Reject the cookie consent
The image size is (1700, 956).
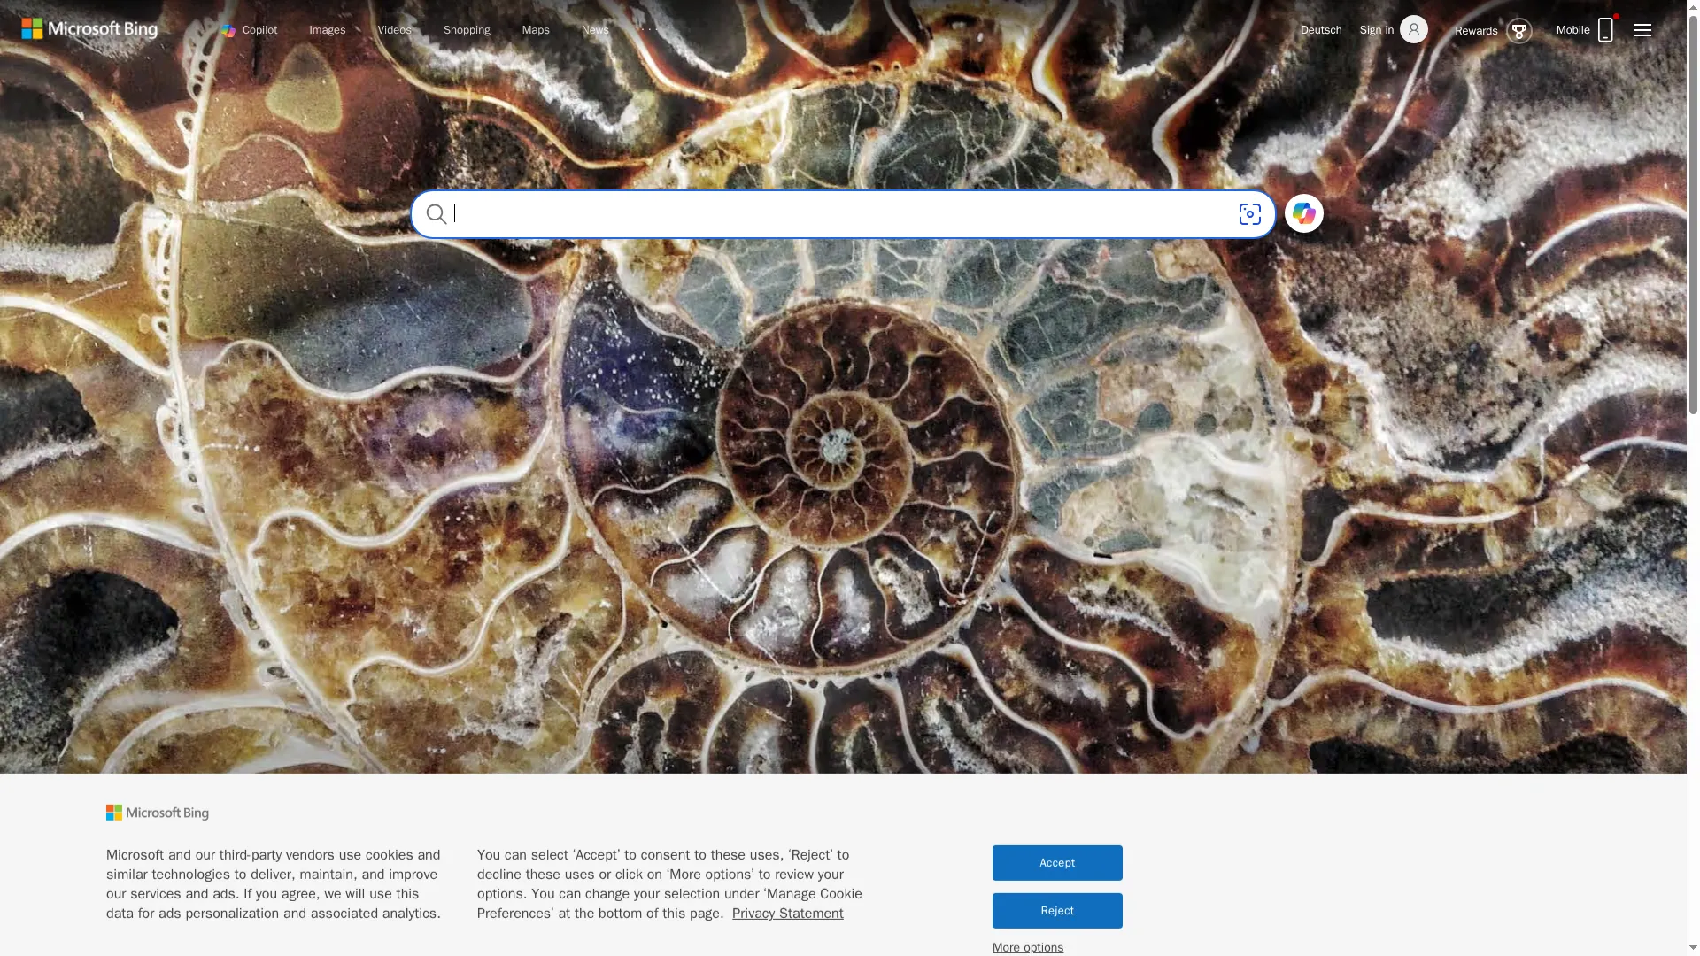click(x=1056, y=910)
